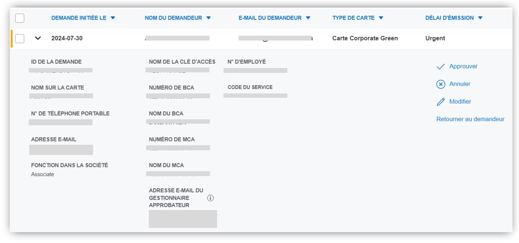Viewport: 519px width, 243px height.
Task: Click the info icon beside gestionnaire approbateur
Action: 211,198
